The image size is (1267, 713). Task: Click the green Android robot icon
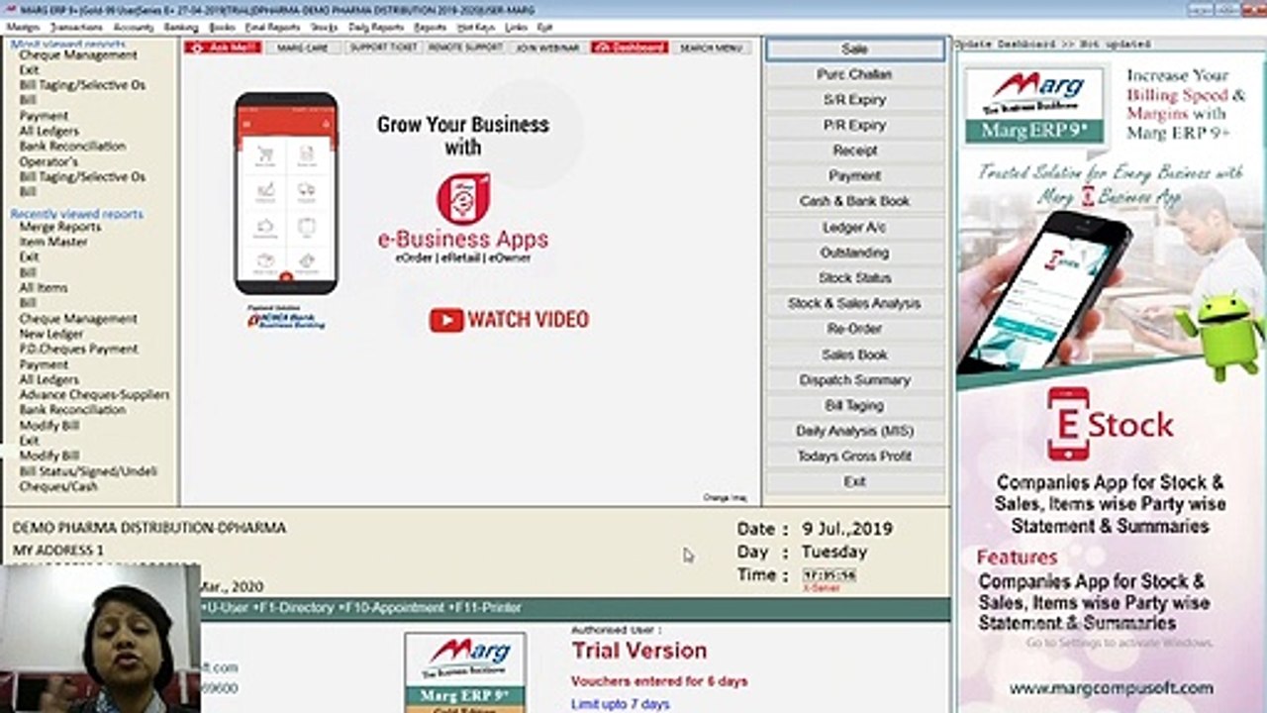coord(1219,333)
